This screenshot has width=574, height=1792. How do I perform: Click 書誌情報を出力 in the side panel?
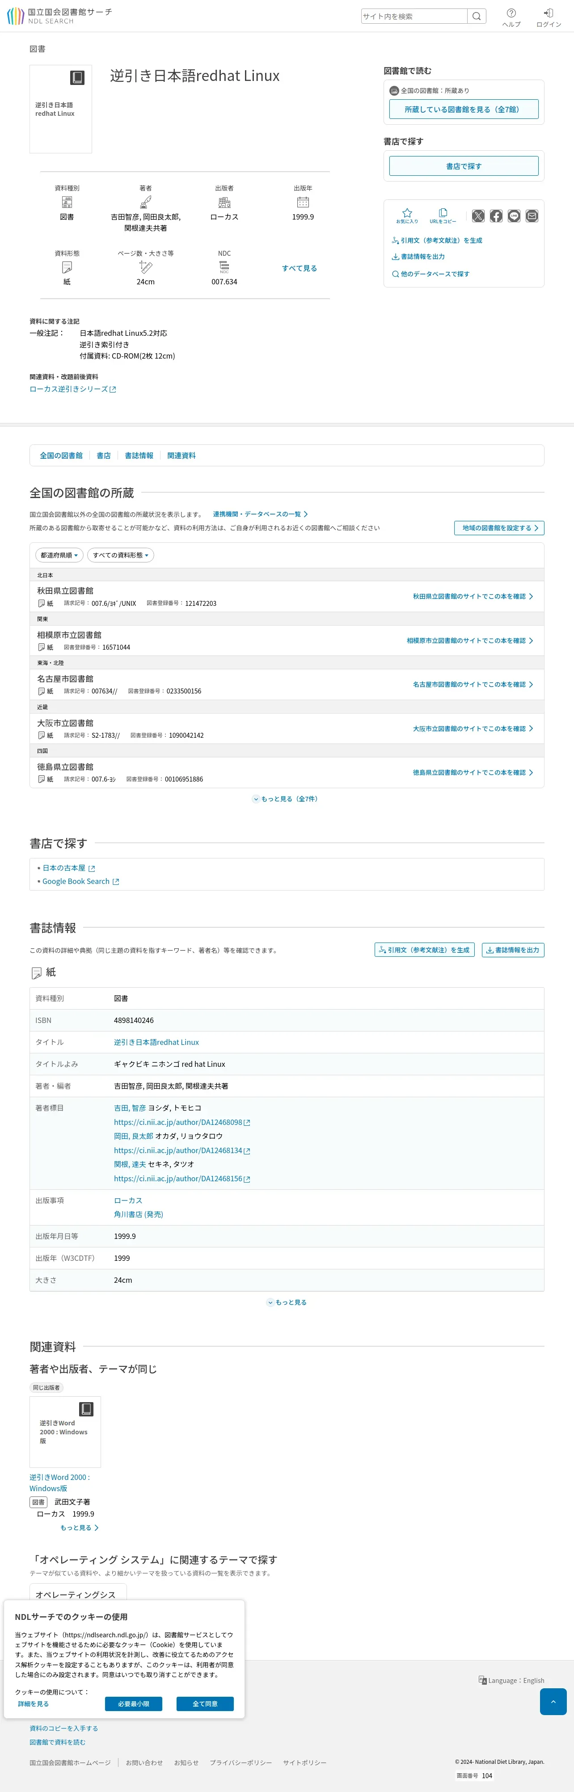coord(418,257)
